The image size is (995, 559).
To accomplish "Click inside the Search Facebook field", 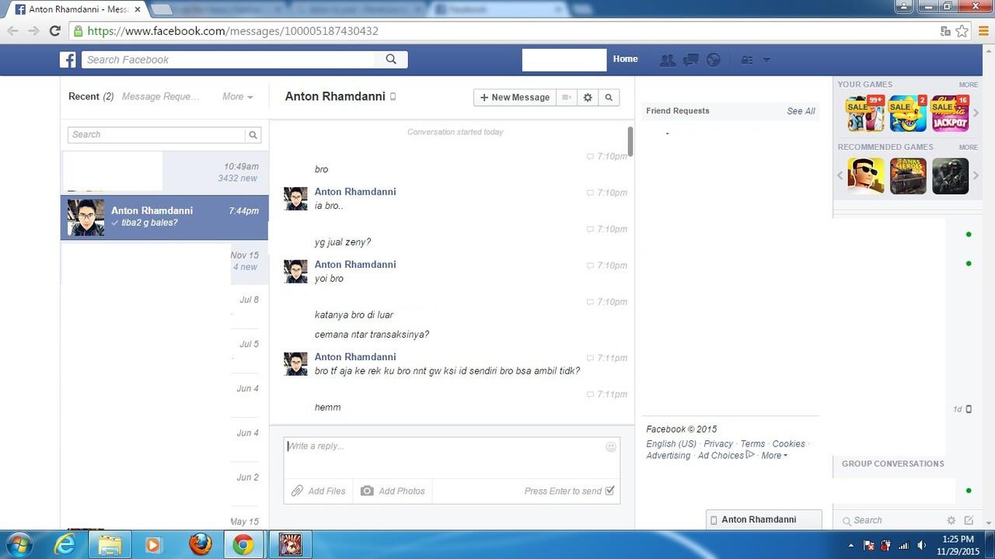I will [229, 60].
